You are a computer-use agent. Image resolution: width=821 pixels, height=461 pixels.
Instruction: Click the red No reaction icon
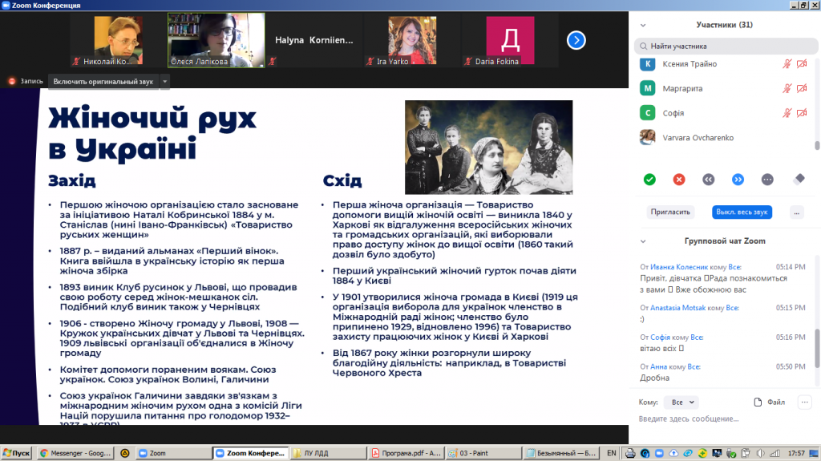679,180
